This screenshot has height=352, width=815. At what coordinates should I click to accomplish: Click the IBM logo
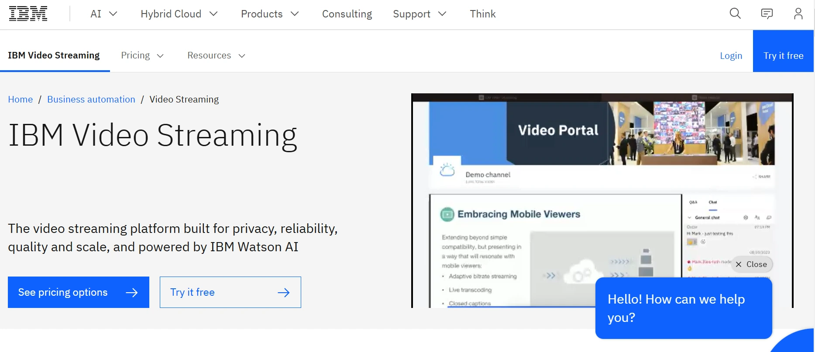coord(28,14)
